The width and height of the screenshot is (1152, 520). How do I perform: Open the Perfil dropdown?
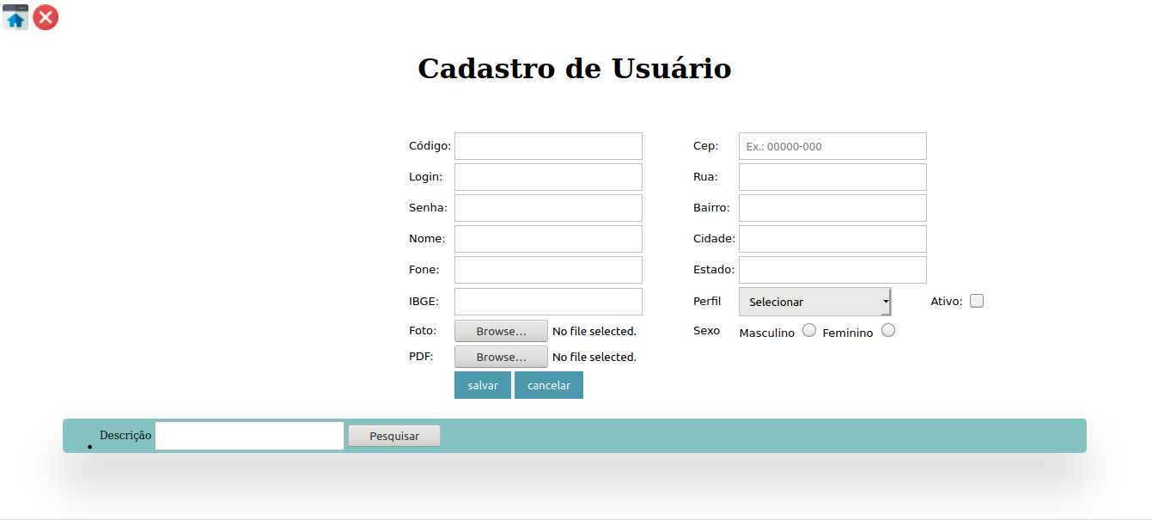814,302
